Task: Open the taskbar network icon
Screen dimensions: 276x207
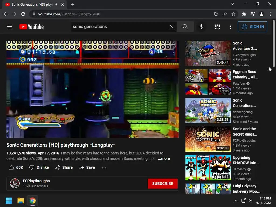Action: click(x=244, y=201)
